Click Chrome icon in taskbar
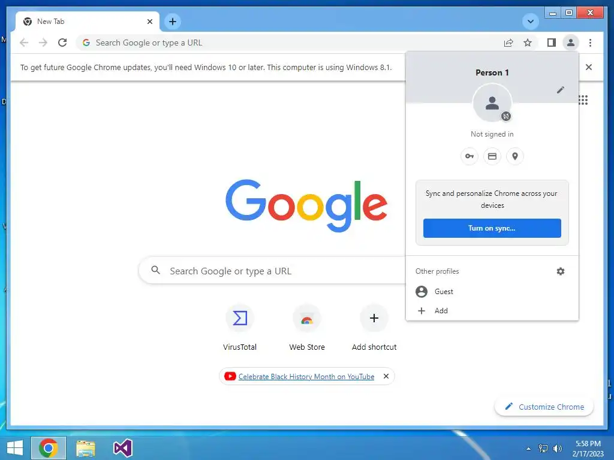The height and width of the screenshot is (460, 614). tap(48, 448)
